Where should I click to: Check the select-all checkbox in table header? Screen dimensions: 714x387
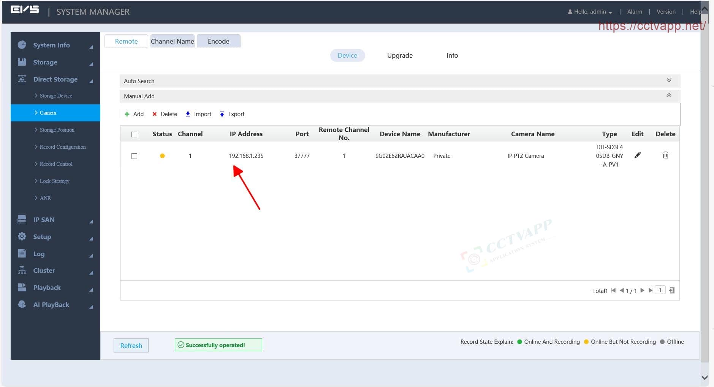coord(134,134)
